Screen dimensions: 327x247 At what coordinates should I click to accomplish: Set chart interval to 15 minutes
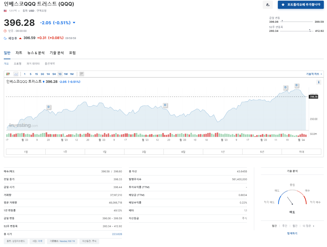click(x=36, y=74)
